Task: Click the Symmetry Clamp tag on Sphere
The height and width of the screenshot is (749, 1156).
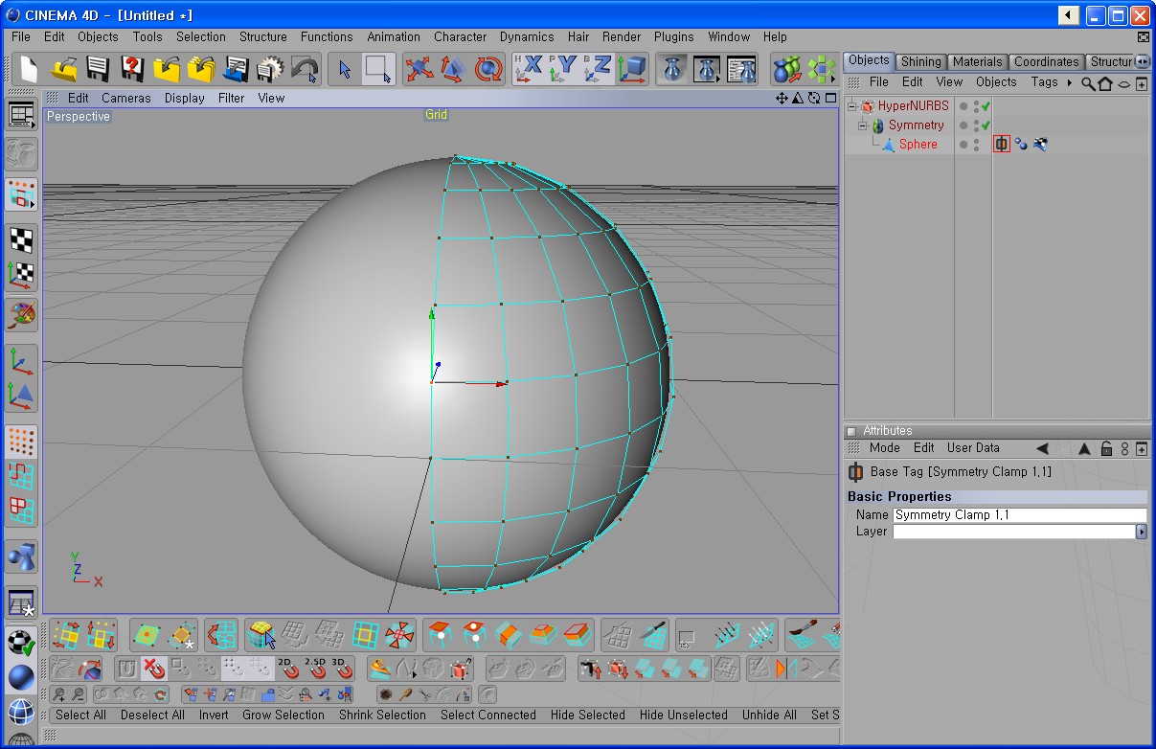Action: pyautogui.click(x=1002, y=144)
